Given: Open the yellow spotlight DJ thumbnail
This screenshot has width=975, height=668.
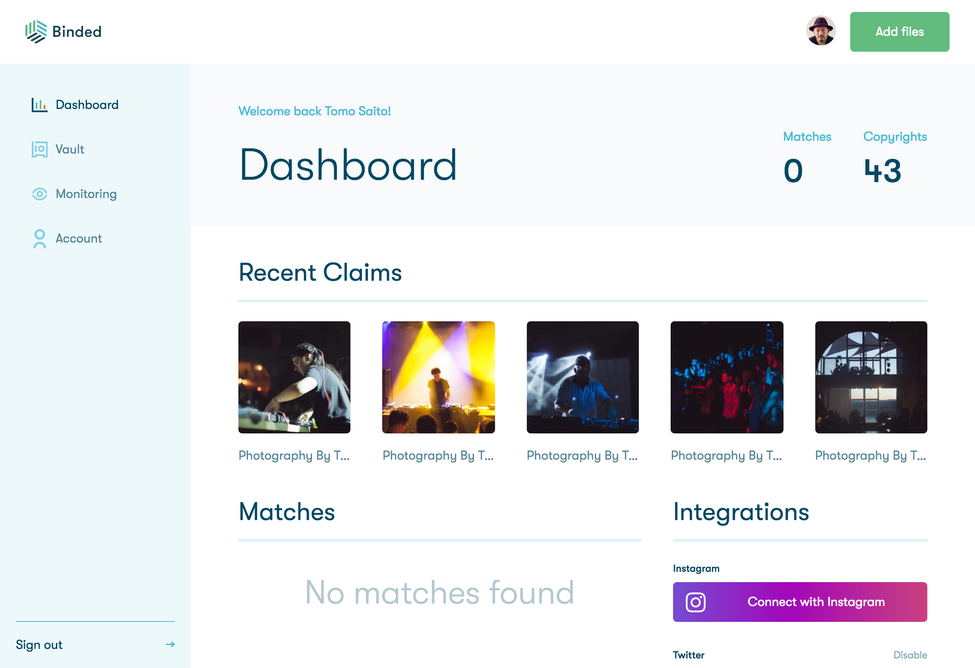Looking at the screenshot, I should point(438,377).
